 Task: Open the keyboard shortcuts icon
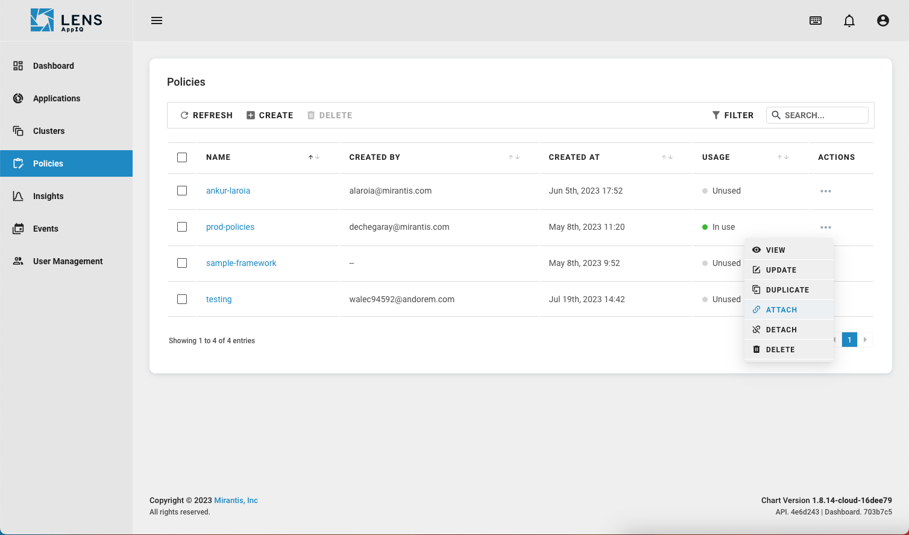coord(816,21)
